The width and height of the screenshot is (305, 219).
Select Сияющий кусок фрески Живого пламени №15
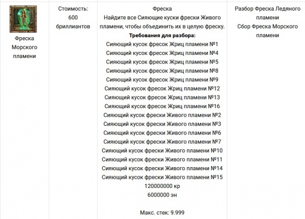tap(162, 177)
